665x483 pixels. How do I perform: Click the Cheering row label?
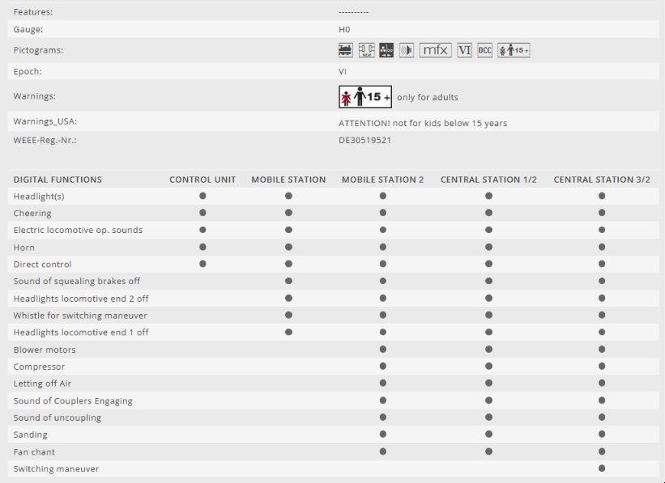click(x=32, y=213)
